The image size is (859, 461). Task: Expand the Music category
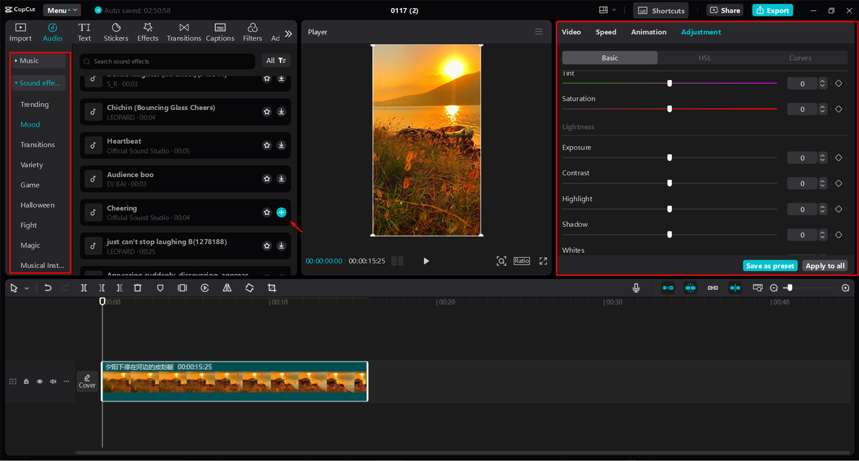pos(38,60)
